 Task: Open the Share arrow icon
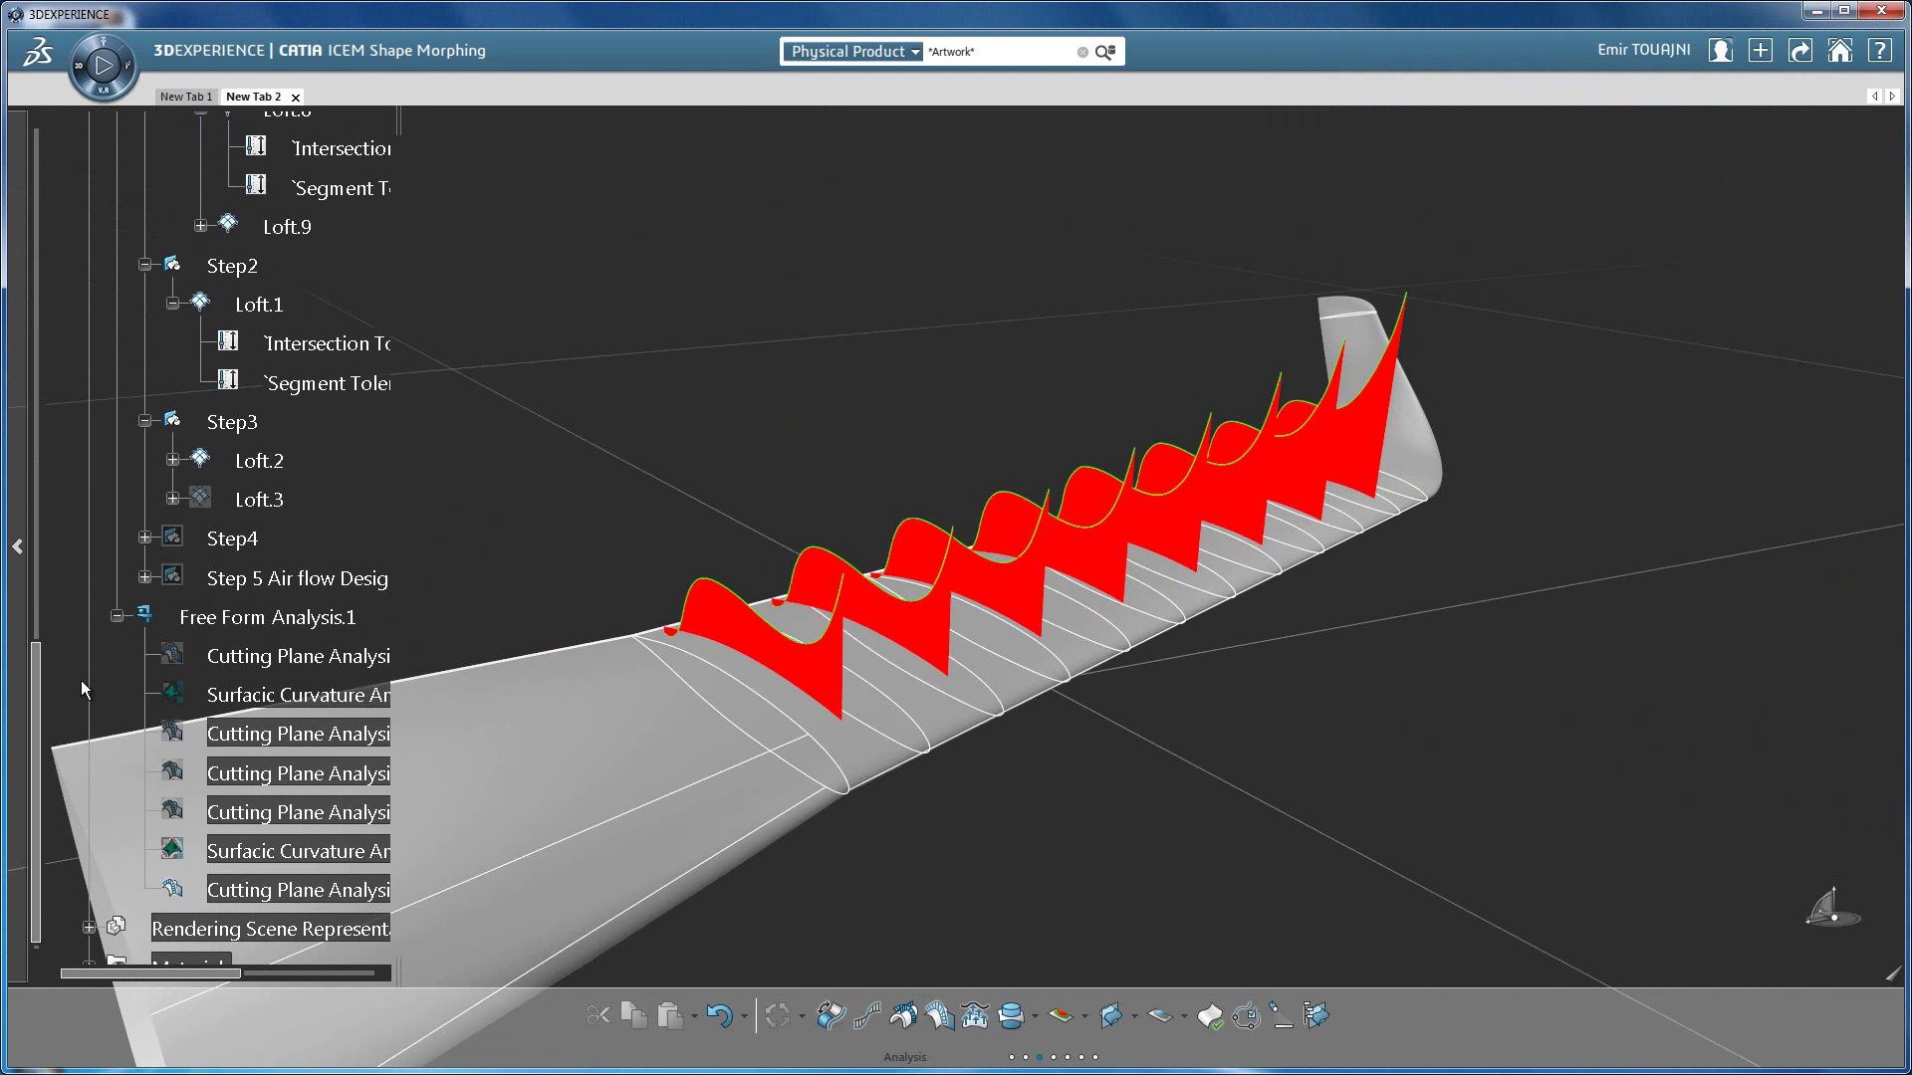tap(1799, 51)
